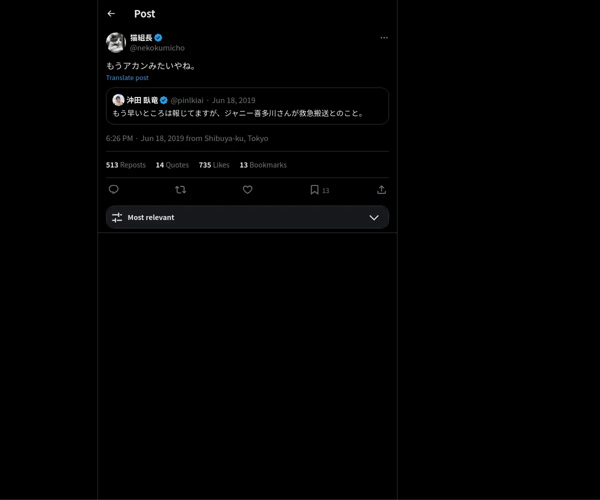Click the 6:26 PM timestamp link
Viewport: 600px width, 500px height.
click(119, 138)
